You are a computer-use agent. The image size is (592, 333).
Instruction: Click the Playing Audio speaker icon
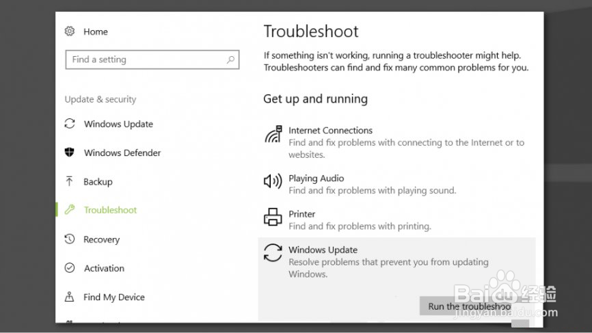point(273,181)
